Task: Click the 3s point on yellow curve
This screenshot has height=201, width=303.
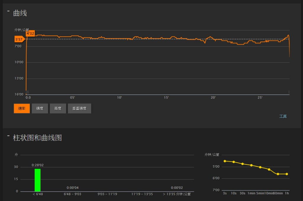Action: (225, 161)
